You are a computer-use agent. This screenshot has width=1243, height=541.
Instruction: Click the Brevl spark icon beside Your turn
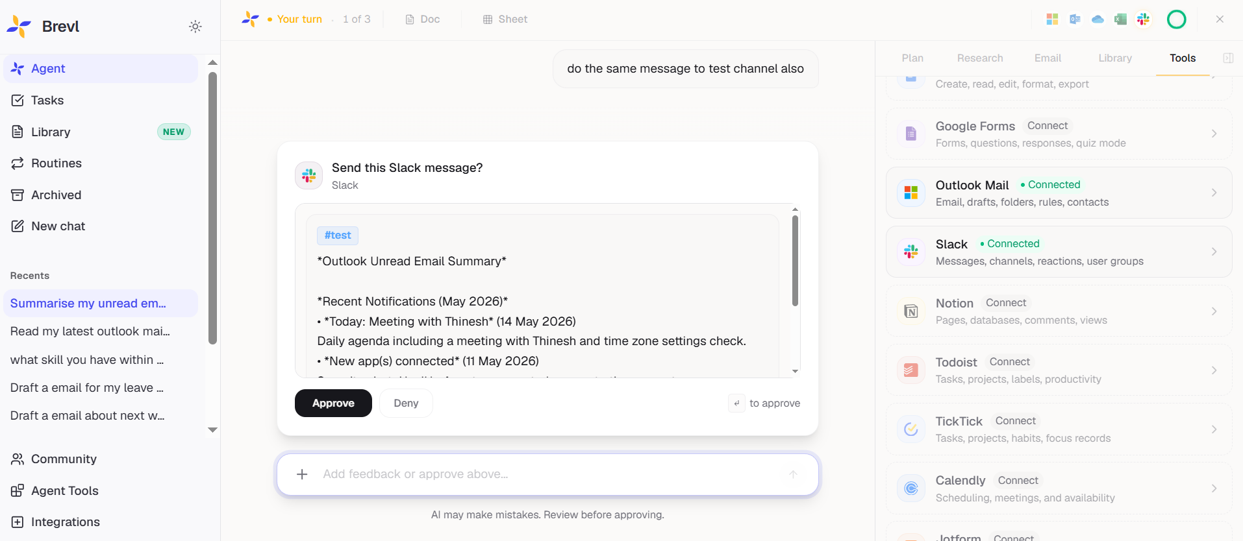[250, 19]
